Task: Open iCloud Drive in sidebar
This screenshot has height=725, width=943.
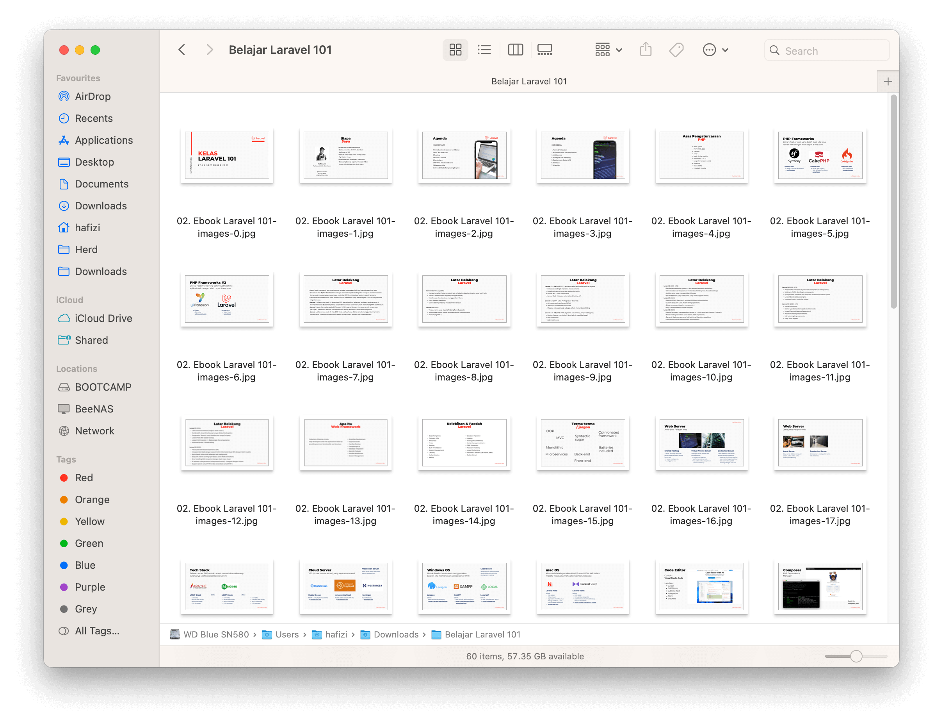Action: (103, 318)
